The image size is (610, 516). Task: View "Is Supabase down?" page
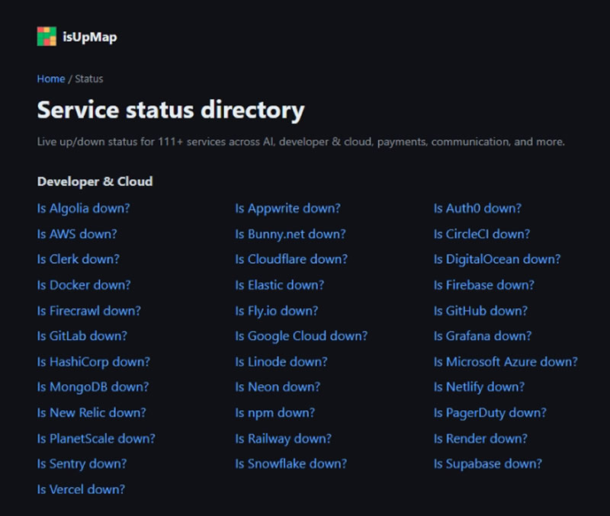point(487,463)
